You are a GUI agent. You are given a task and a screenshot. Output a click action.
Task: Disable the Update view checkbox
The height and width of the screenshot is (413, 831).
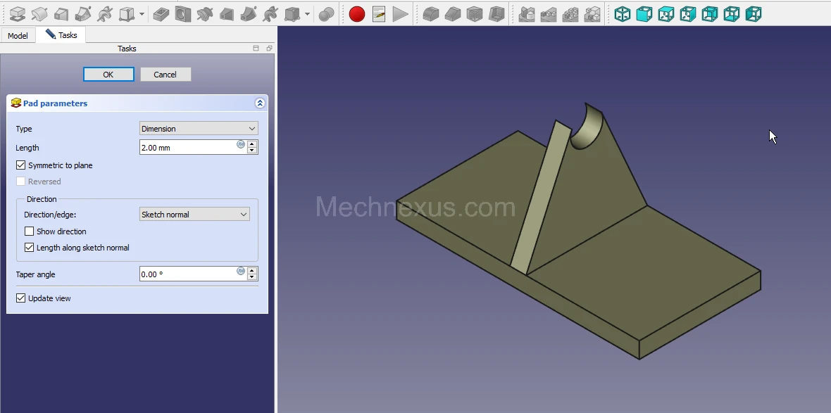(21, 298)
